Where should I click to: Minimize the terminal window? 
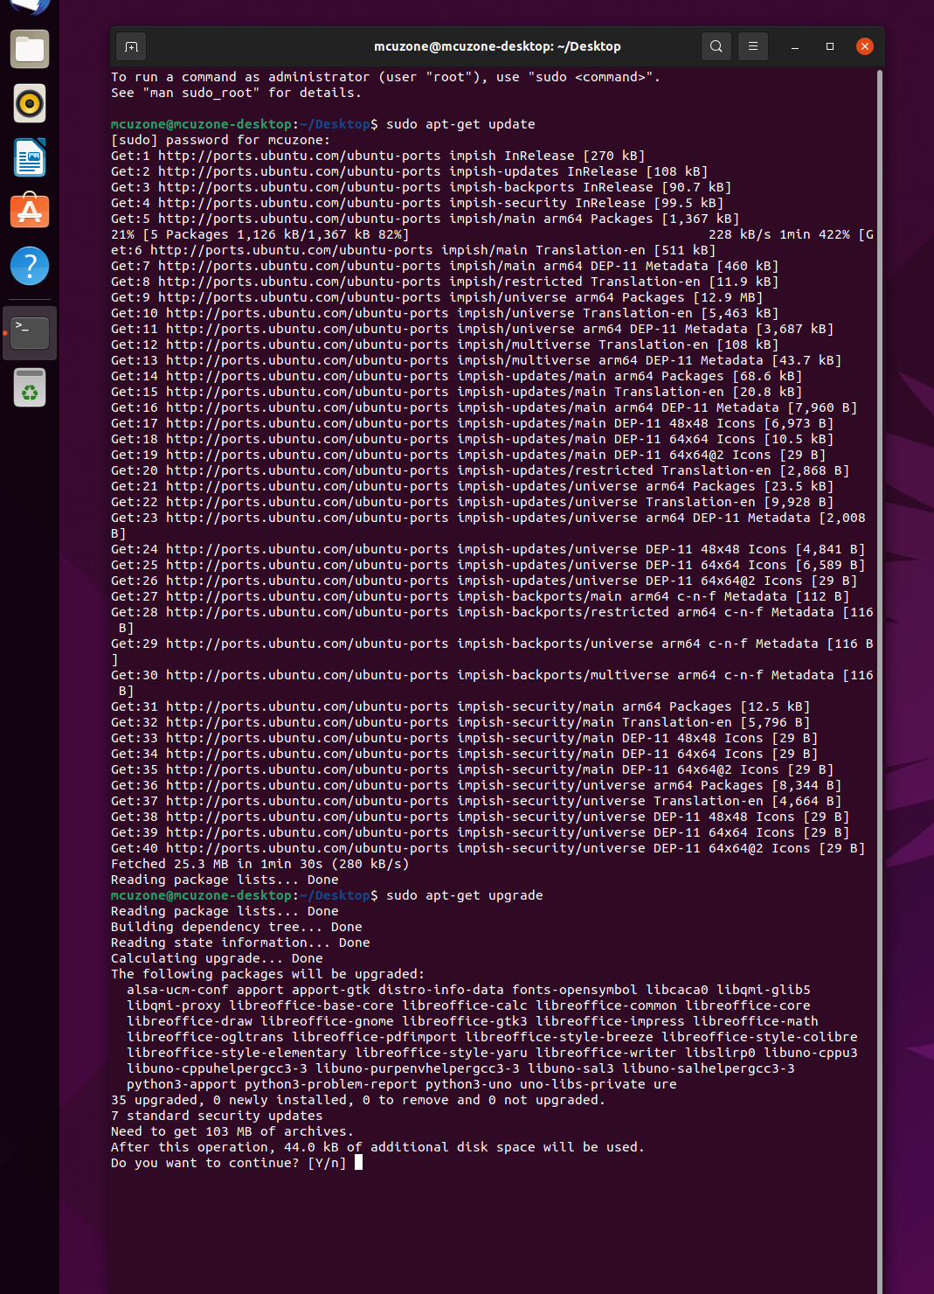pos(795,46)
